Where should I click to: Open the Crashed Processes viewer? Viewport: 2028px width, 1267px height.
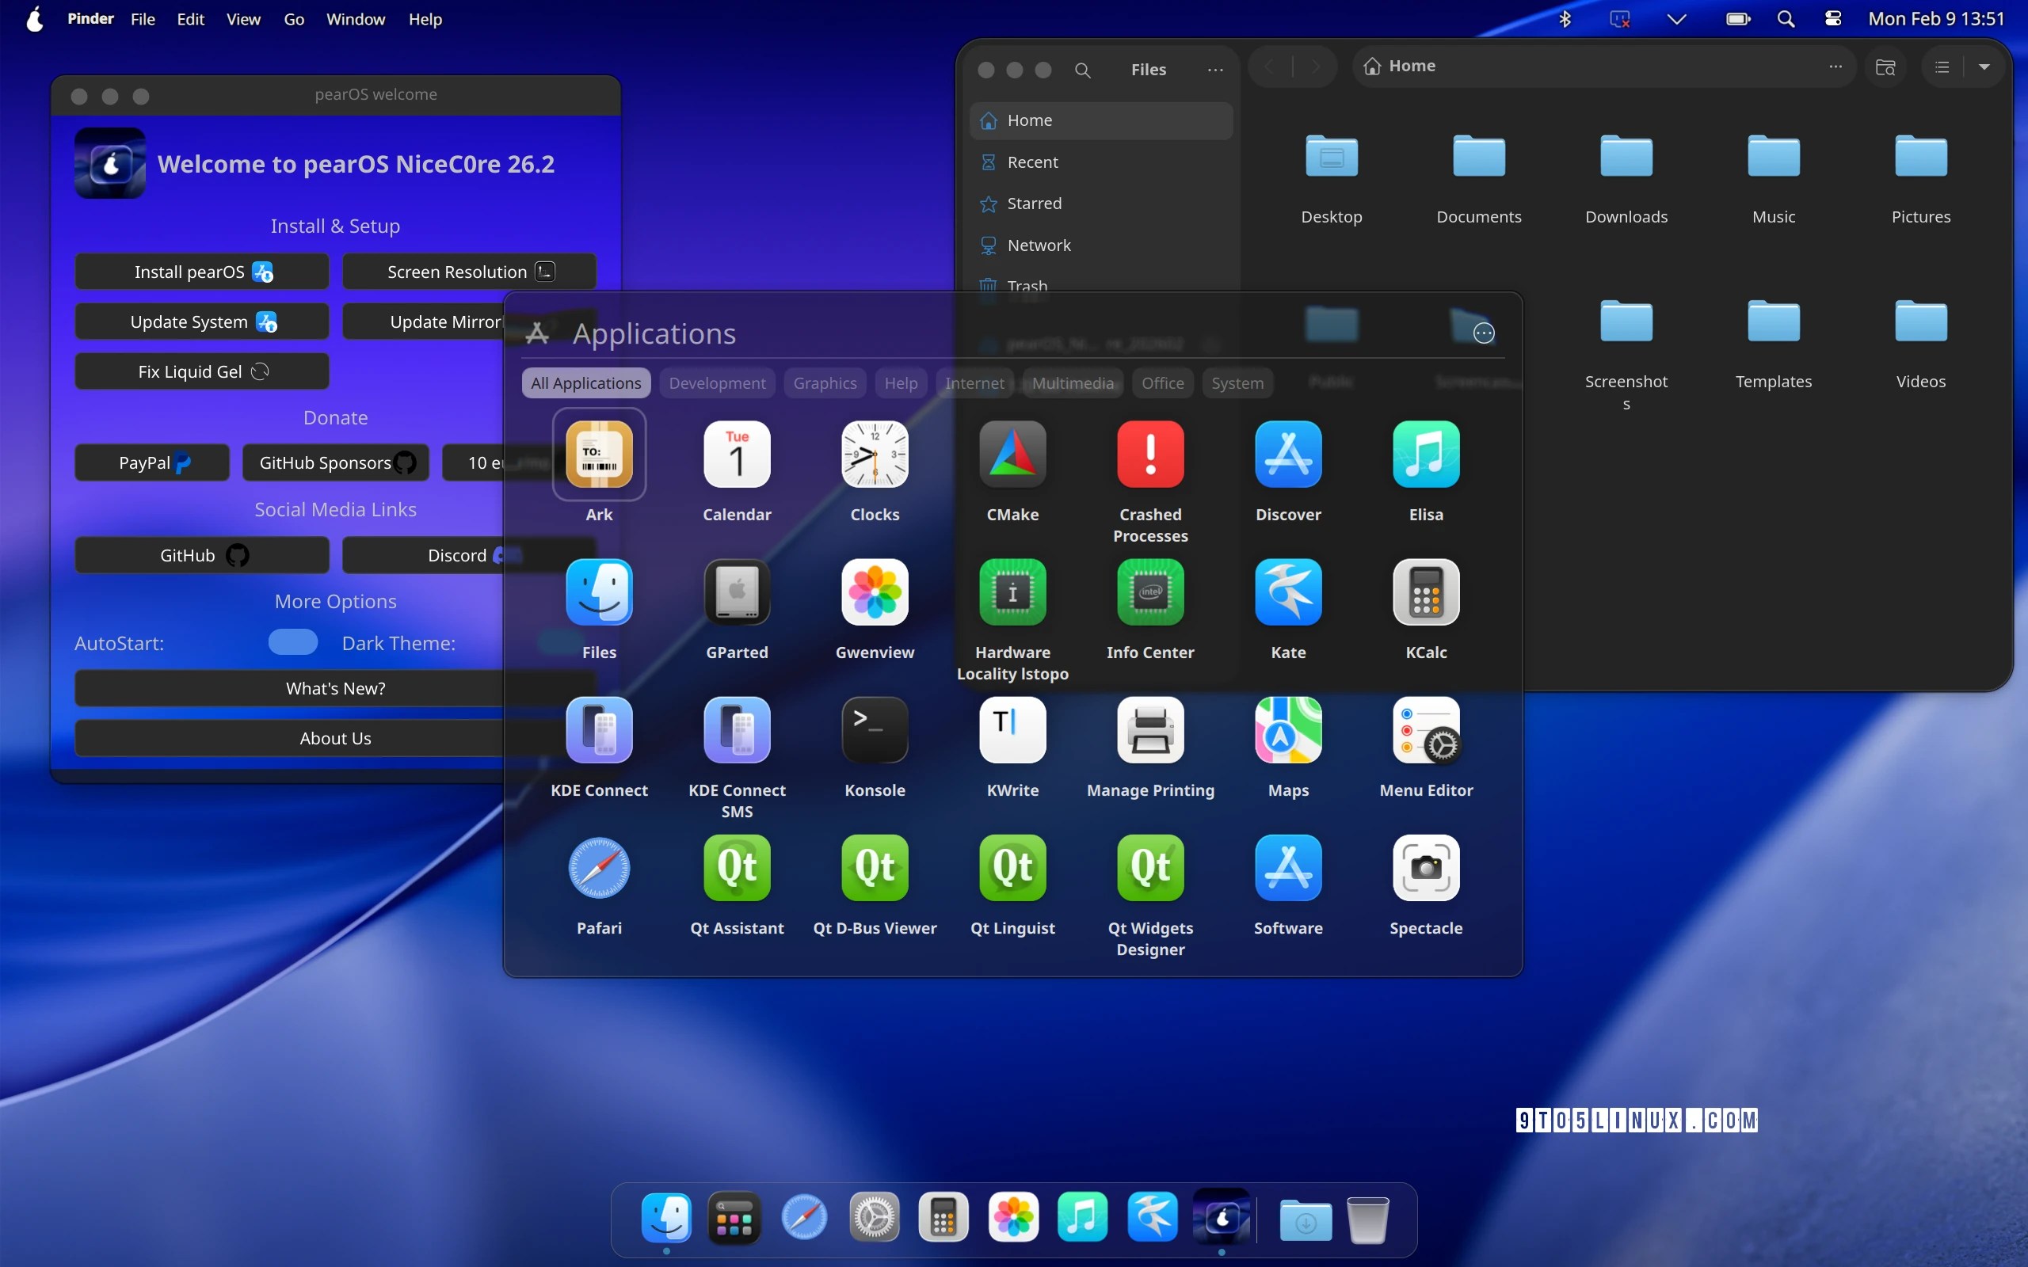click(x=1149, y=455)
